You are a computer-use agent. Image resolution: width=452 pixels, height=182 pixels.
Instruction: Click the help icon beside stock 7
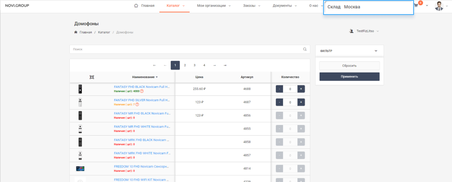(137, 104)
